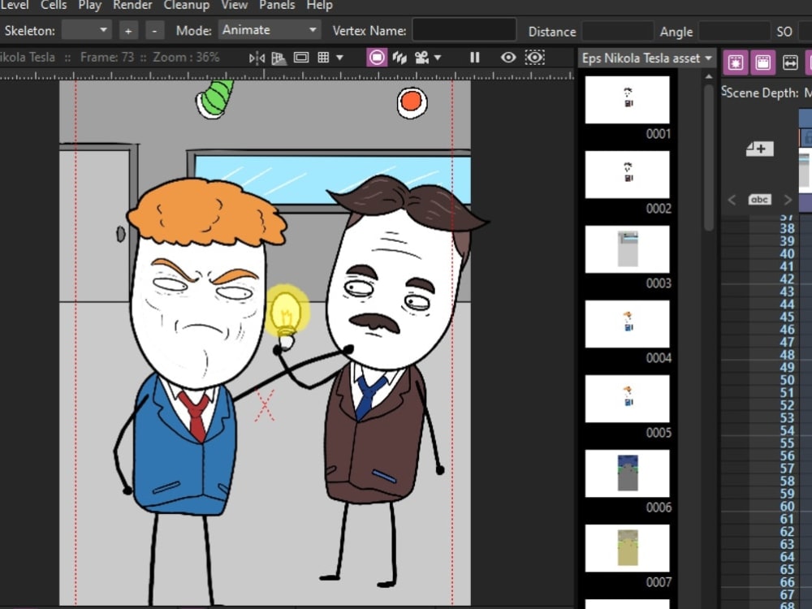
Task: Select level strip frame 0007 thumbnail
Action: pyautogui.click(x=627, y=548)
